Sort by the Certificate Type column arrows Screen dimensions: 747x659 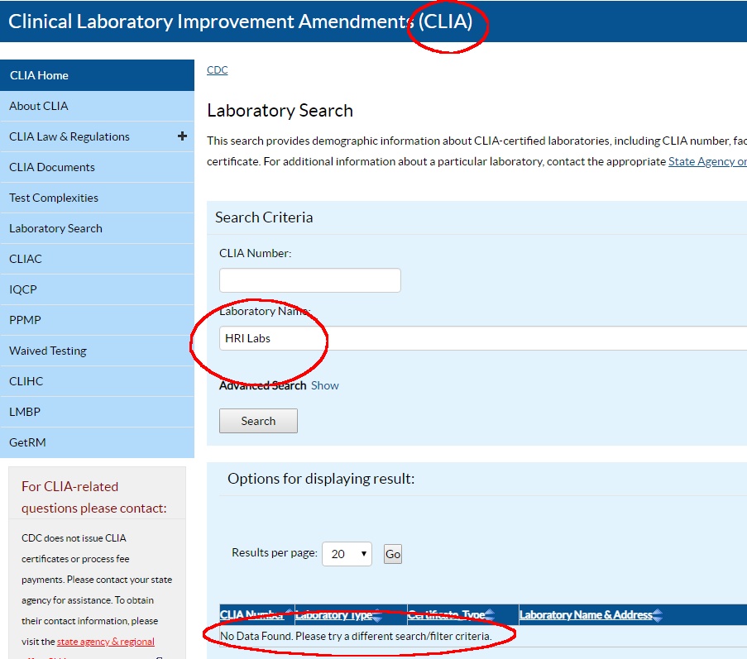[x=490, y=615]
